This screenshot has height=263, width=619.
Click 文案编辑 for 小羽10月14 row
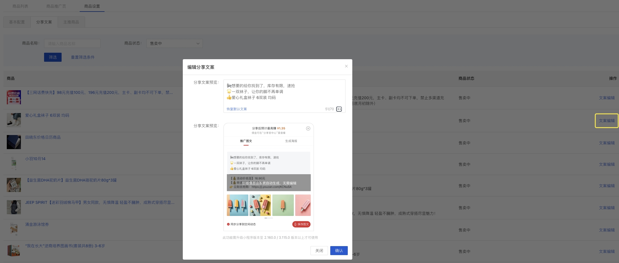click(607, 164)
